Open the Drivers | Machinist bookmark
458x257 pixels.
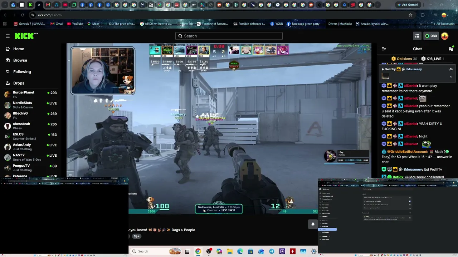340,24
